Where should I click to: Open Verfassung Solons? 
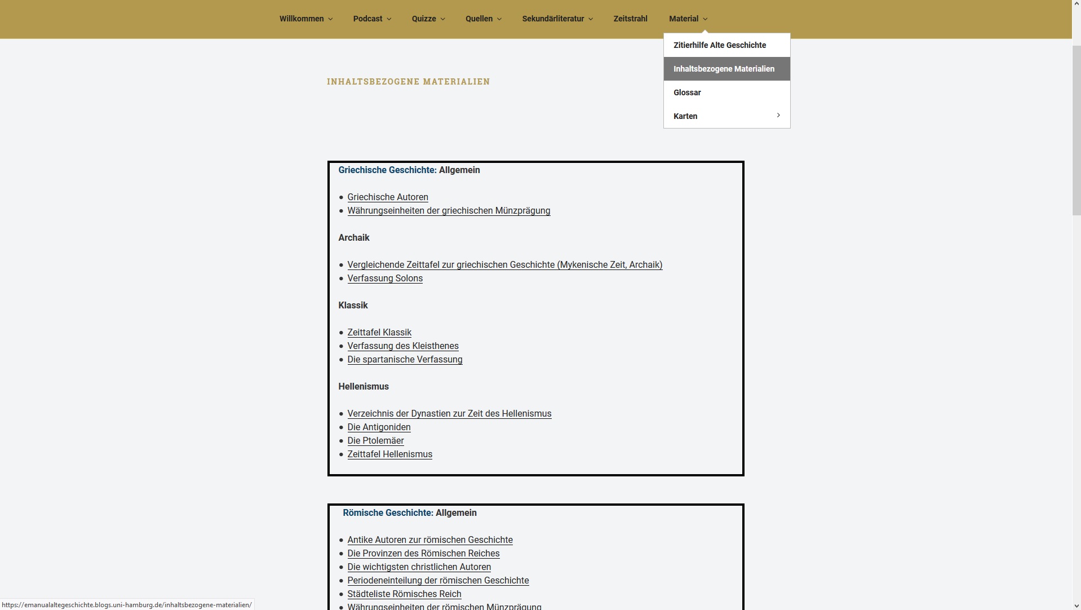click(x=385, y=278)
